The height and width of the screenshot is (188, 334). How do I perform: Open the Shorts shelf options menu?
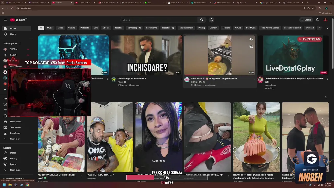(x=325, y=97)
